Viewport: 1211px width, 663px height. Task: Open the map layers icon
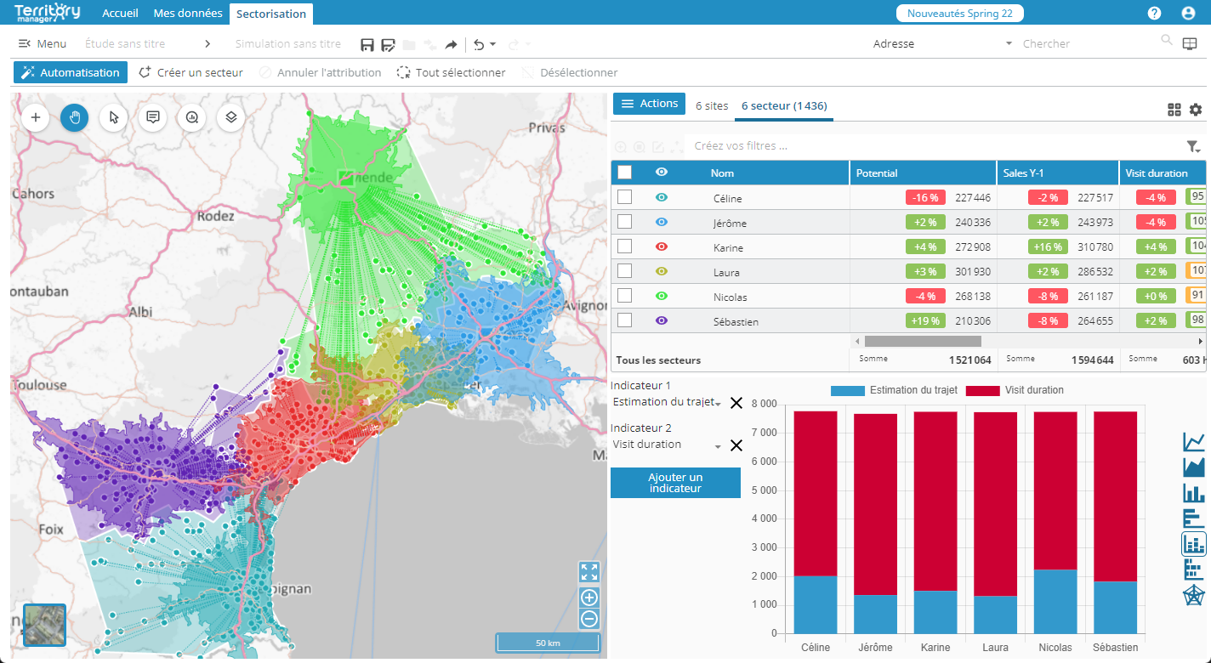[x=230, y=117]
